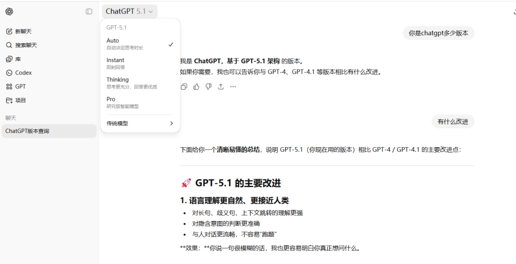Open 搜索聊天 to search chats
The width and height of the screenshot is (516, 264).
26,45
